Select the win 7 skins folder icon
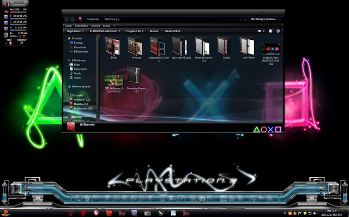This screenshot has width=349, height=217. pyautogui.click(x=247, y=46)
